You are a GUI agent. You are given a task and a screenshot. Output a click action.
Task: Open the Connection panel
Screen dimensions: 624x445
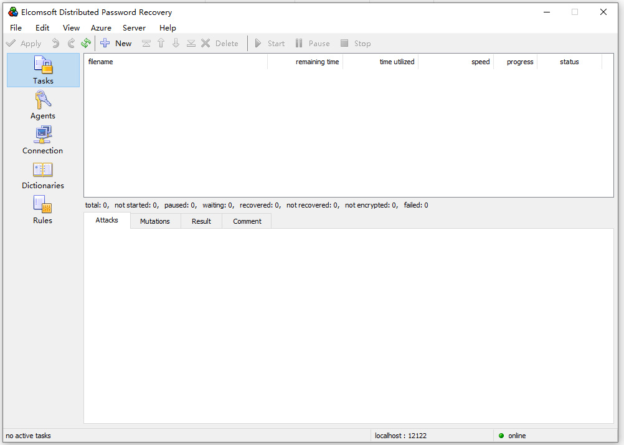[42, 140]
